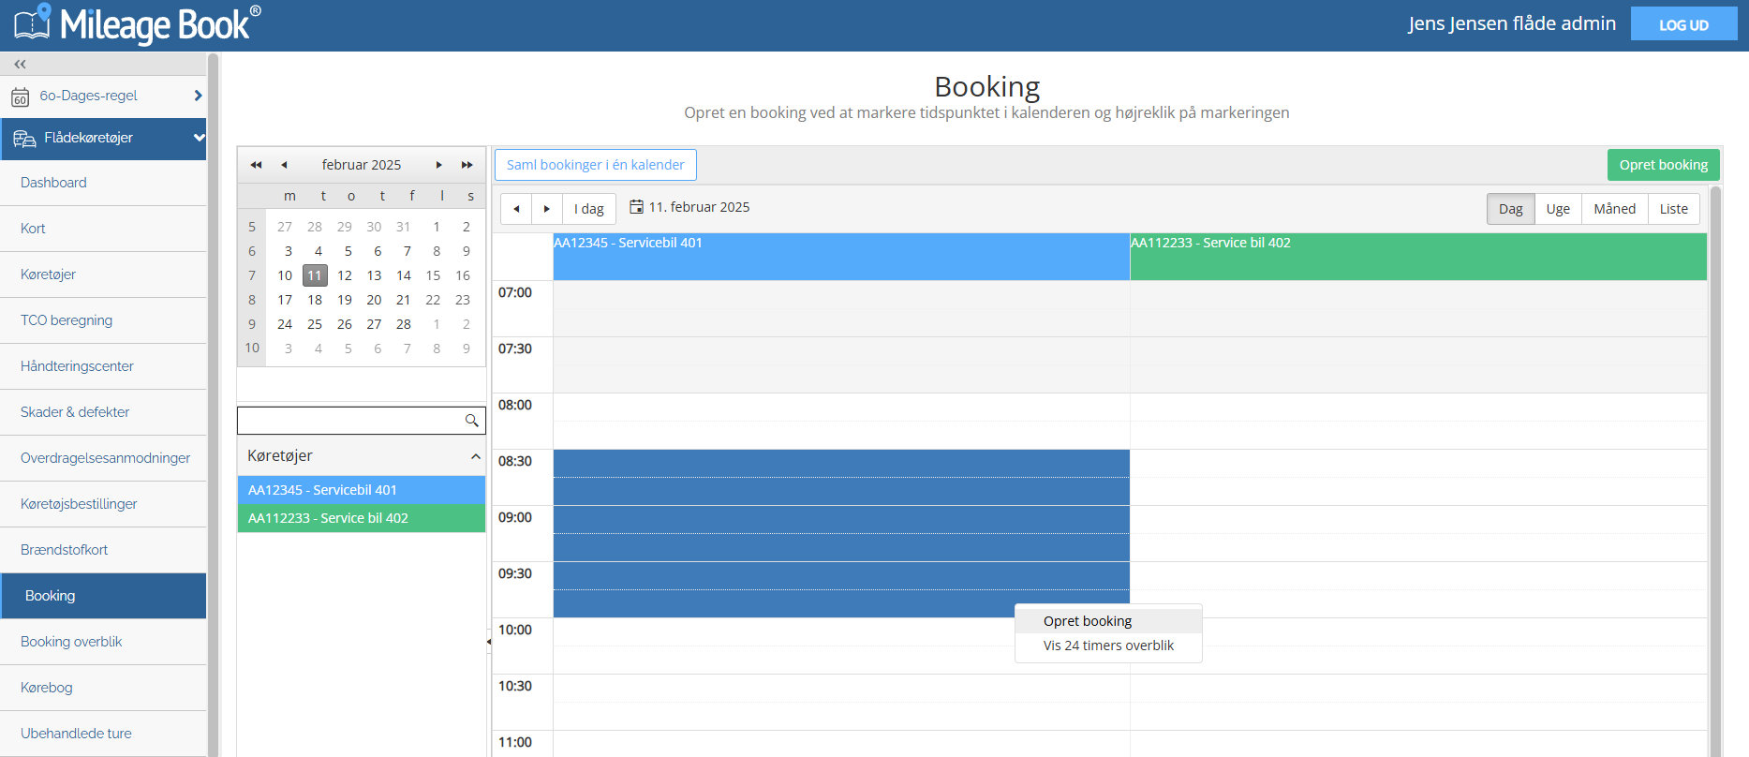Switch to the Liste view
Screen dimensions: 1749x757
(1673, 209)
